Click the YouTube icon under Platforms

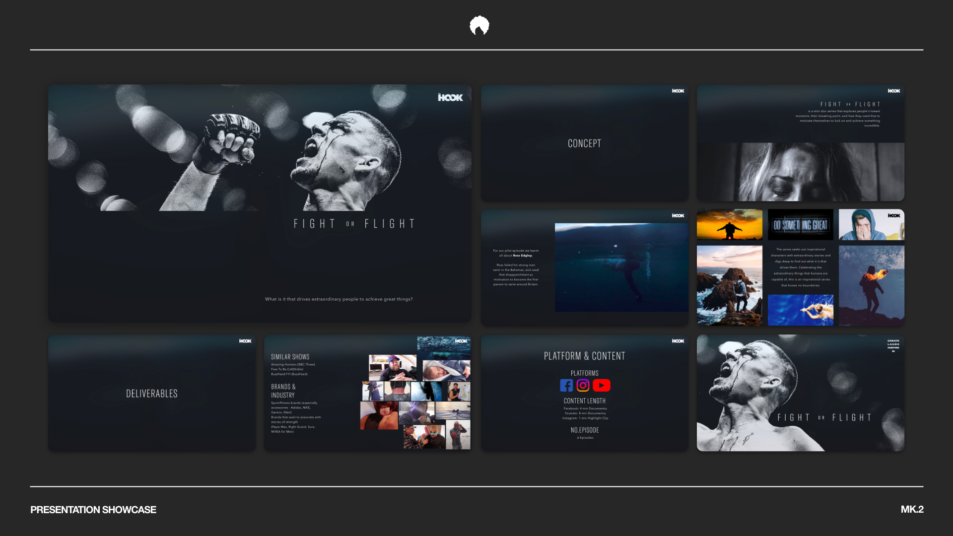point(602,386)
